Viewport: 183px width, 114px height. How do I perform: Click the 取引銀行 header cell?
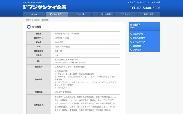click(x=39, y=67)
